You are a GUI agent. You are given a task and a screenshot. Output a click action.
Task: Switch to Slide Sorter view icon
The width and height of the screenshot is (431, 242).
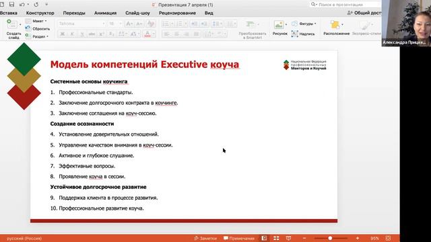[276, 238]
